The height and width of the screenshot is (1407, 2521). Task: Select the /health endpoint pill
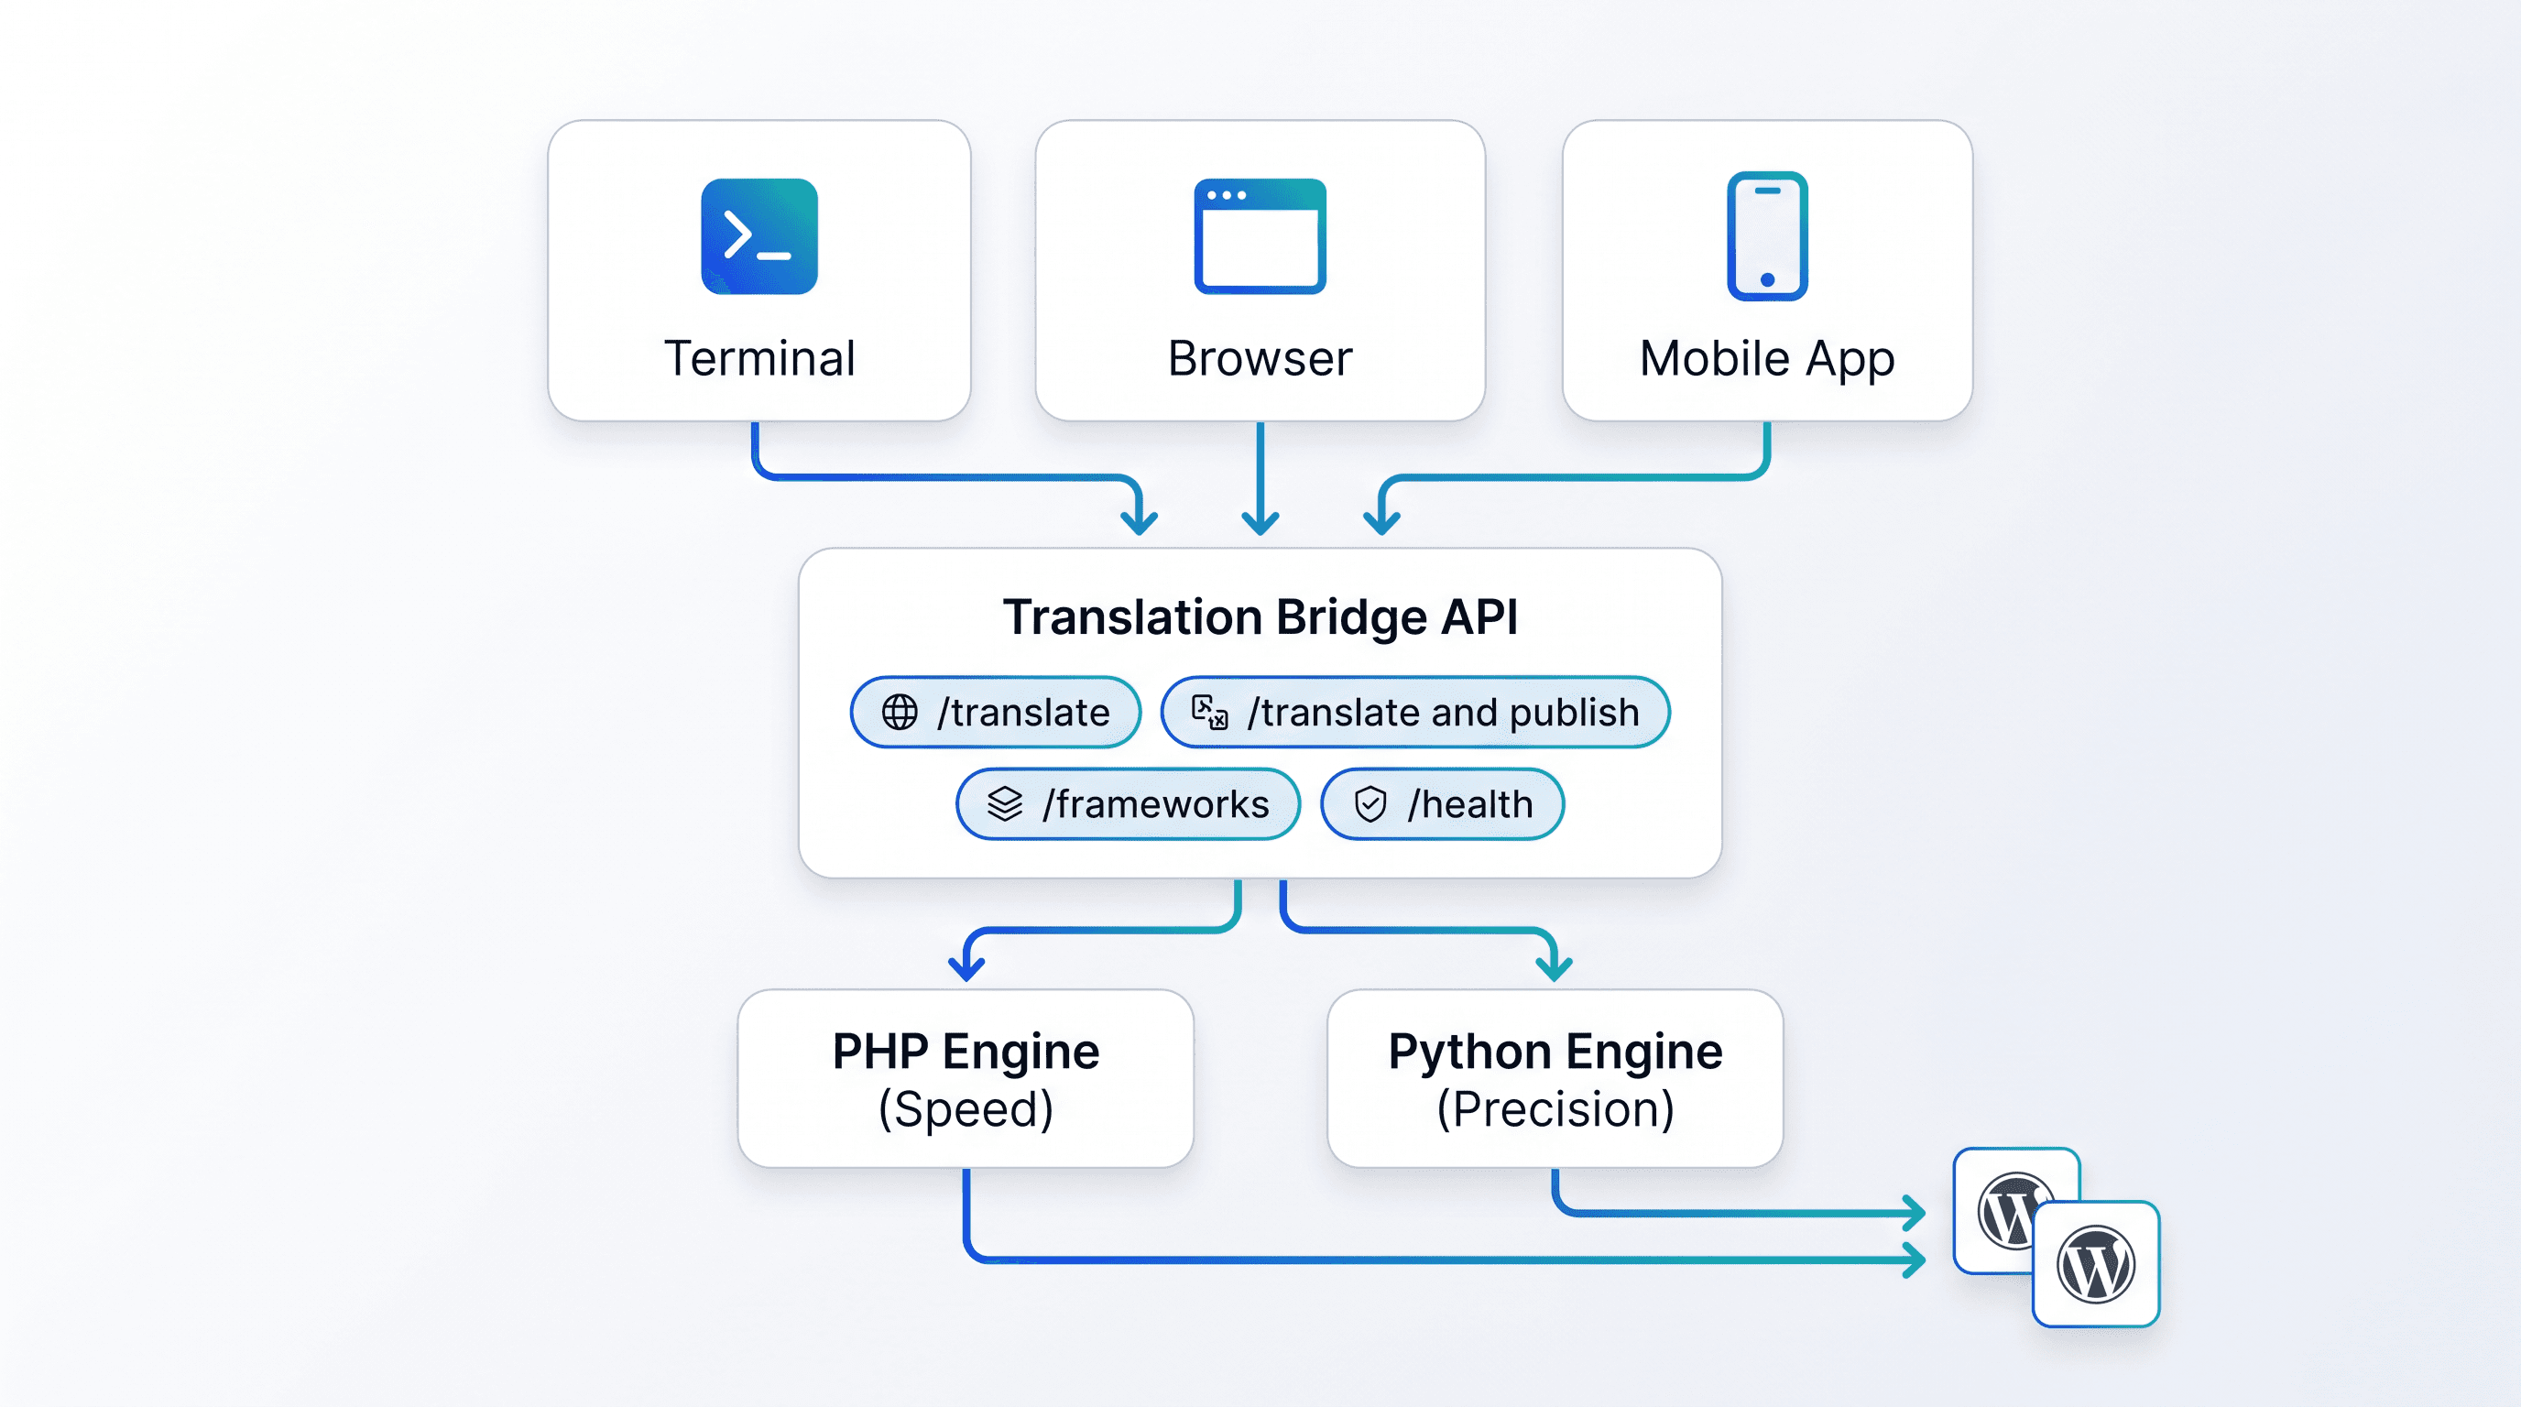[x=1443, y=804]
